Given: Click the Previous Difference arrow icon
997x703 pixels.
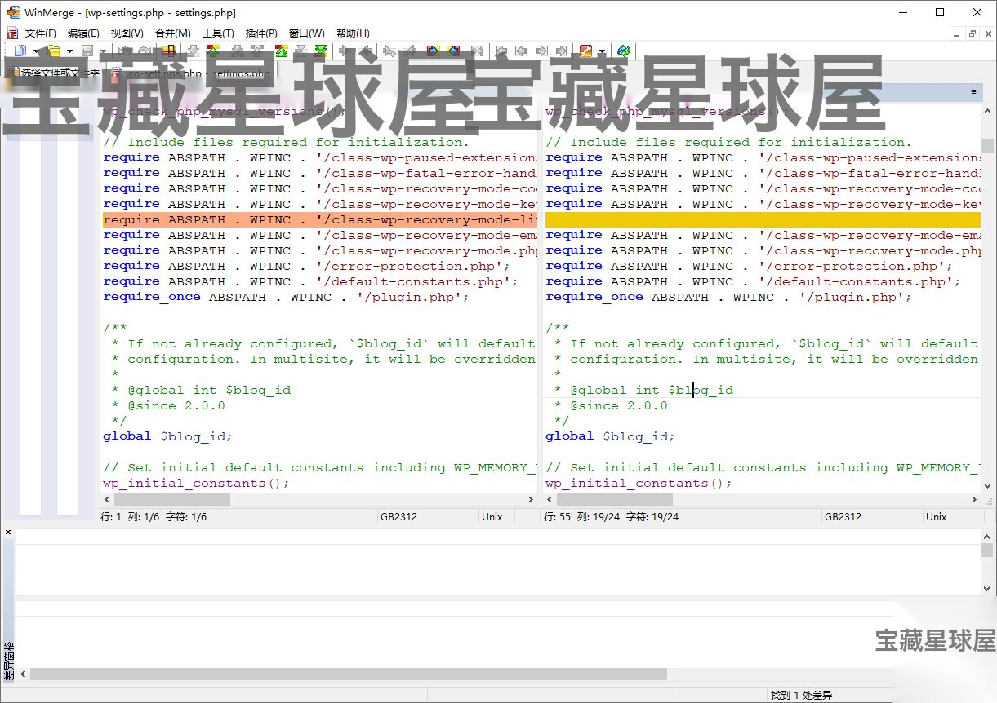Looking at the screenshot, I should tap(212, 51).
